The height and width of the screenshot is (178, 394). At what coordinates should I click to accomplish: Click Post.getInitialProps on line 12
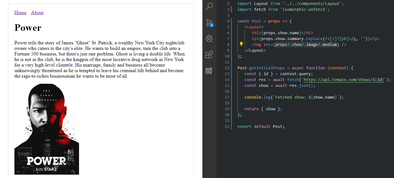click(x=261, y=68)
